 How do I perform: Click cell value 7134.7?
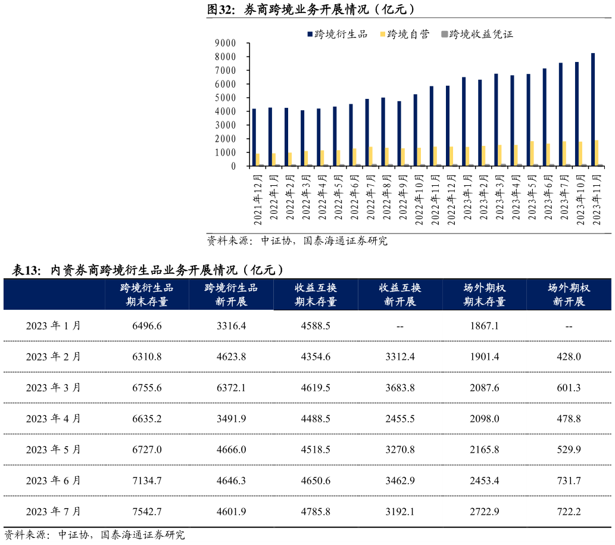pos(146,481)
